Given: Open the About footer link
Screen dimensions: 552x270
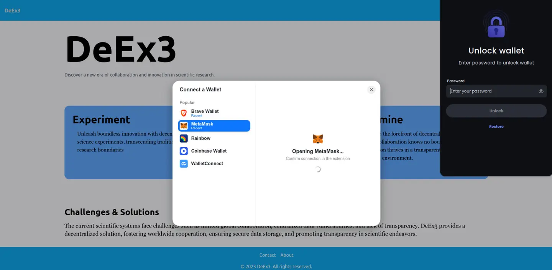Looking at the screenshot, I should tap(287, 255).
